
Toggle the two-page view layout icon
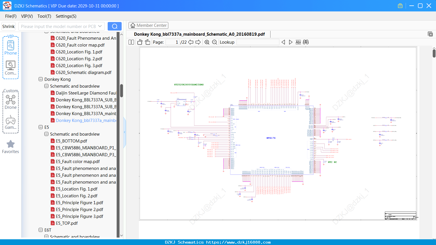coord(131,42)
